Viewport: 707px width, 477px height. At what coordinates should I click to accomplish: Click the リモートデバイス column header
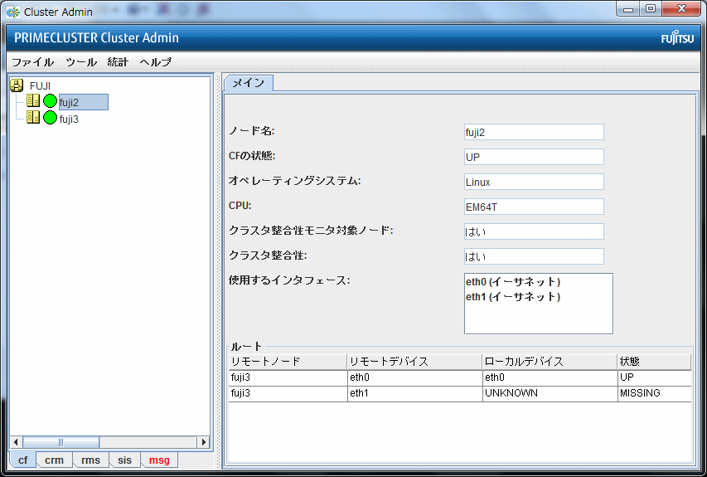(414, 362)
